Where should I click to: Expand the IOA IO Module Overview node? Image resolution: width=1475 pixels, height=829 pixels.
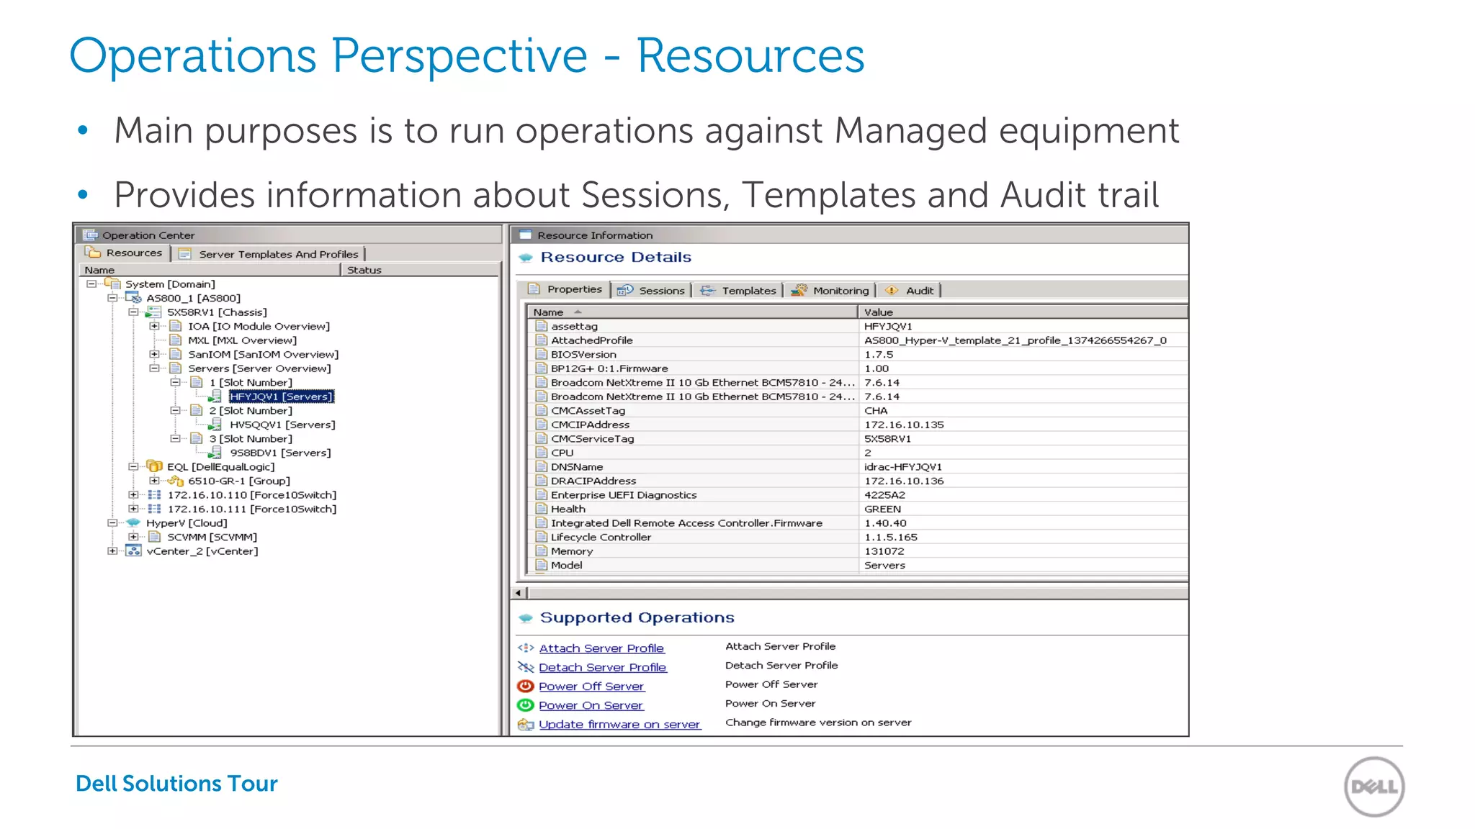pyautogui.click(x=154, y=326)
